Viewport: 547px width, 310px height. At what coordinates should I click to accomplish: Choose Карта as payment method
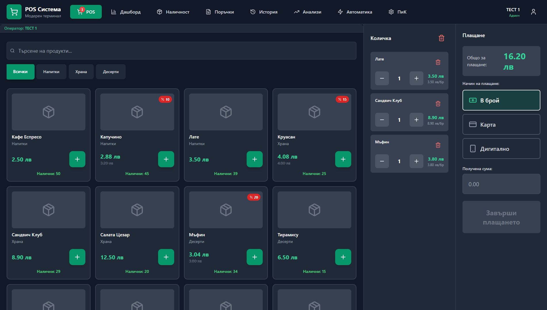[501, 124]
